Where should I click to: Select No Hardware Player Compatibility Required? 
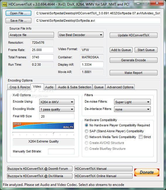pyautogui.click(x=117, y=125)
